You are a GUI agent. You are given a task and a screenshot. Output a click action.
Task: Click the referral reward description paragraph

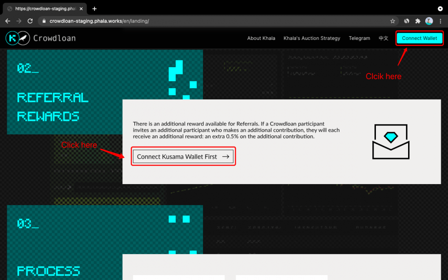pyautogui.click(x=236, y=130)
